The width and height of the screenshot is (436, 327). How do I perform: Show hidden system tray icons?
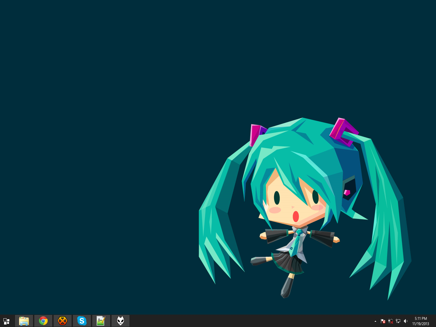[x=375, y=321]
